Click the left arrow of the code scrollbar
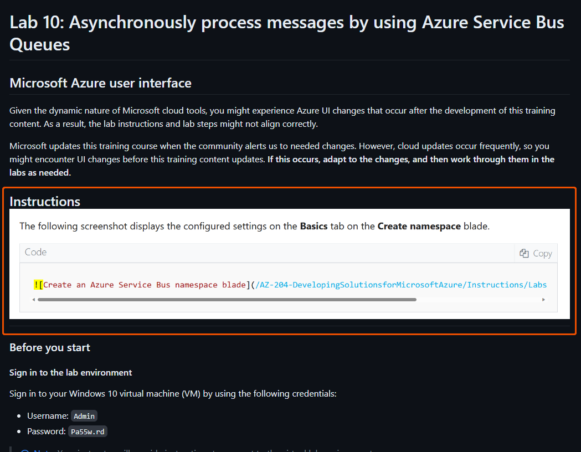 click(x=33, y=299)
